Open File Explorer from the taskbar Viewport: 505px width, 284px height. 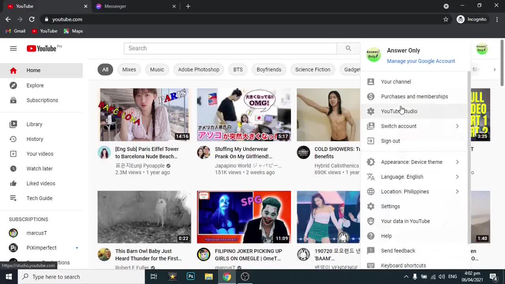[x=209, y=277]
